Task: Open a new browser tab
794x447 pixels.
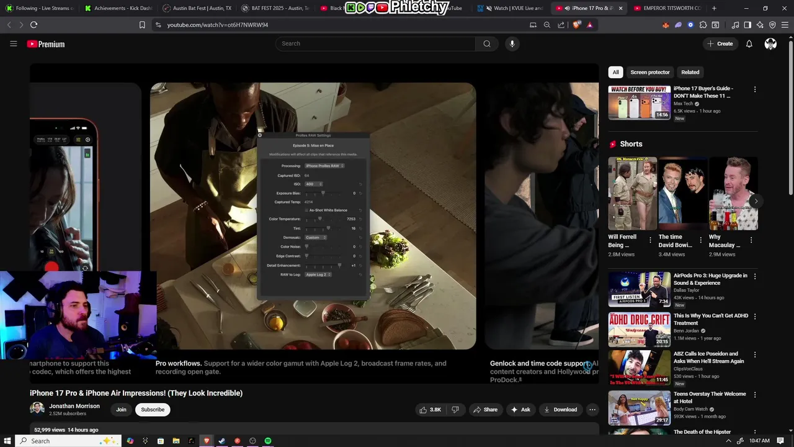Action: 714,8
